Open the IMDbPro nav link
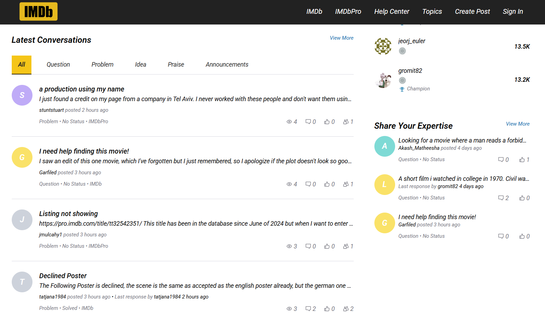 [348, 12]
